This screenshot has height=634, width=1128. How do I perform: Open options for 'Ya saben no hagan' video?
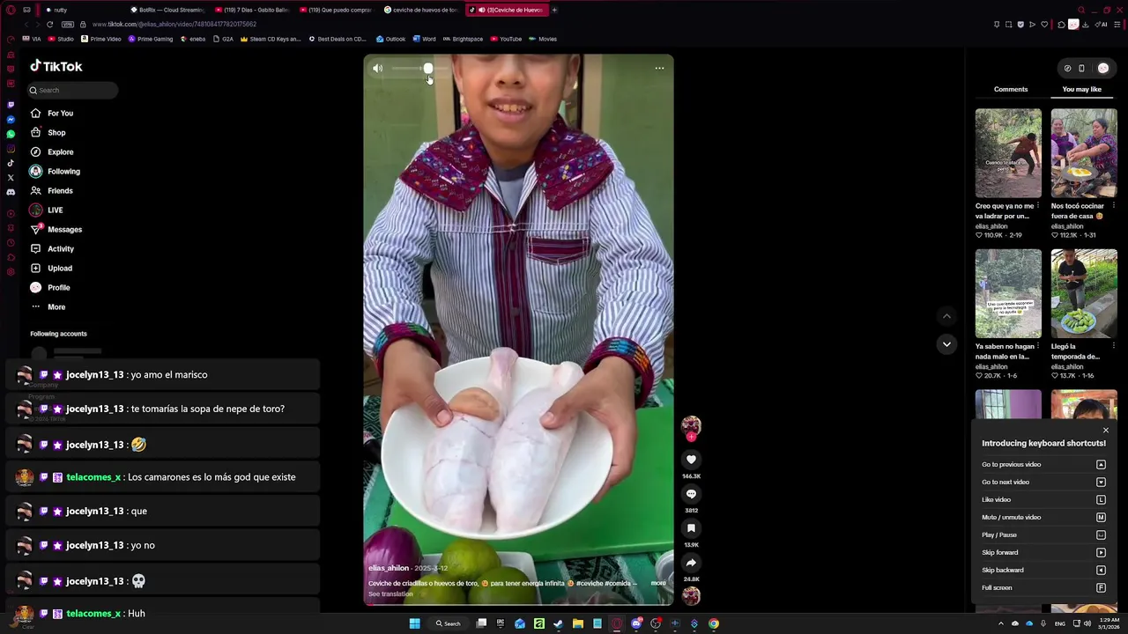click(x=1038, y=347)
